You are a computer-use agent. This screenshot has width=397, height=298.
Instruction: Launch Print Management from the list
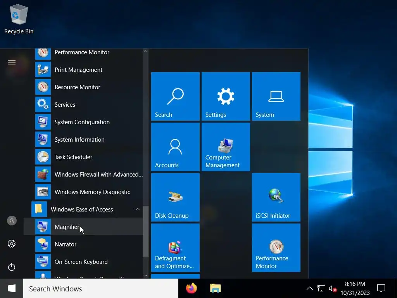pos(84,70)
